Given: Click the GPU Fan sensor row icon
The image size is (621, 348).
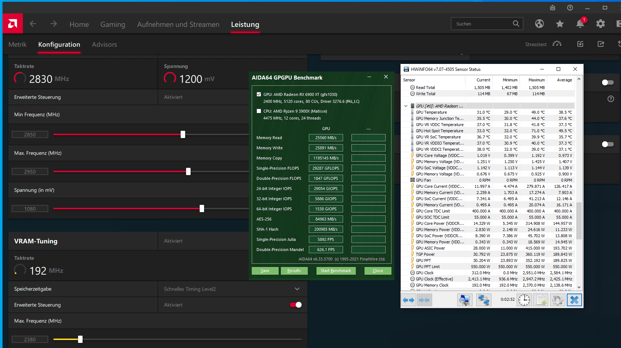Looking at the screenshot, I should click(413, 180).
